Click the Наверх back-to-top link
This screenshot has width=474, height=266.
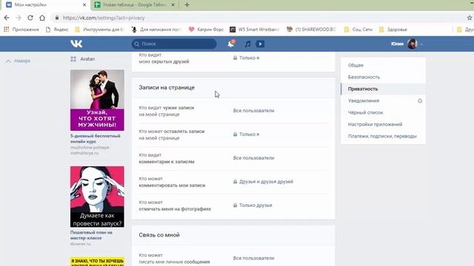pyautogui.click(x=18, y=61)
